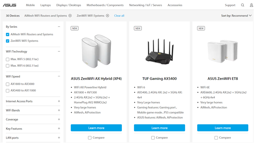Tick Compare for ASUS ZenWiFi ET8
This screenshot has height=143, width=254.
tap(216, 138)
